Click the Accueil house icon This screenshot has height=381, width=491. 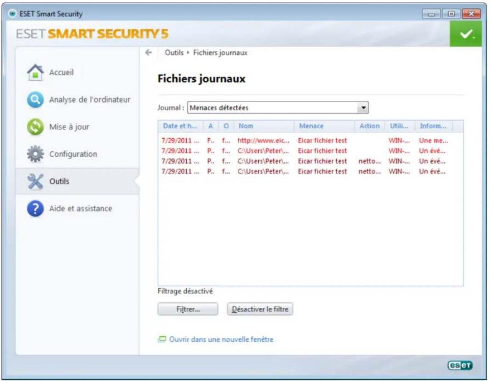tap(35, 72)
